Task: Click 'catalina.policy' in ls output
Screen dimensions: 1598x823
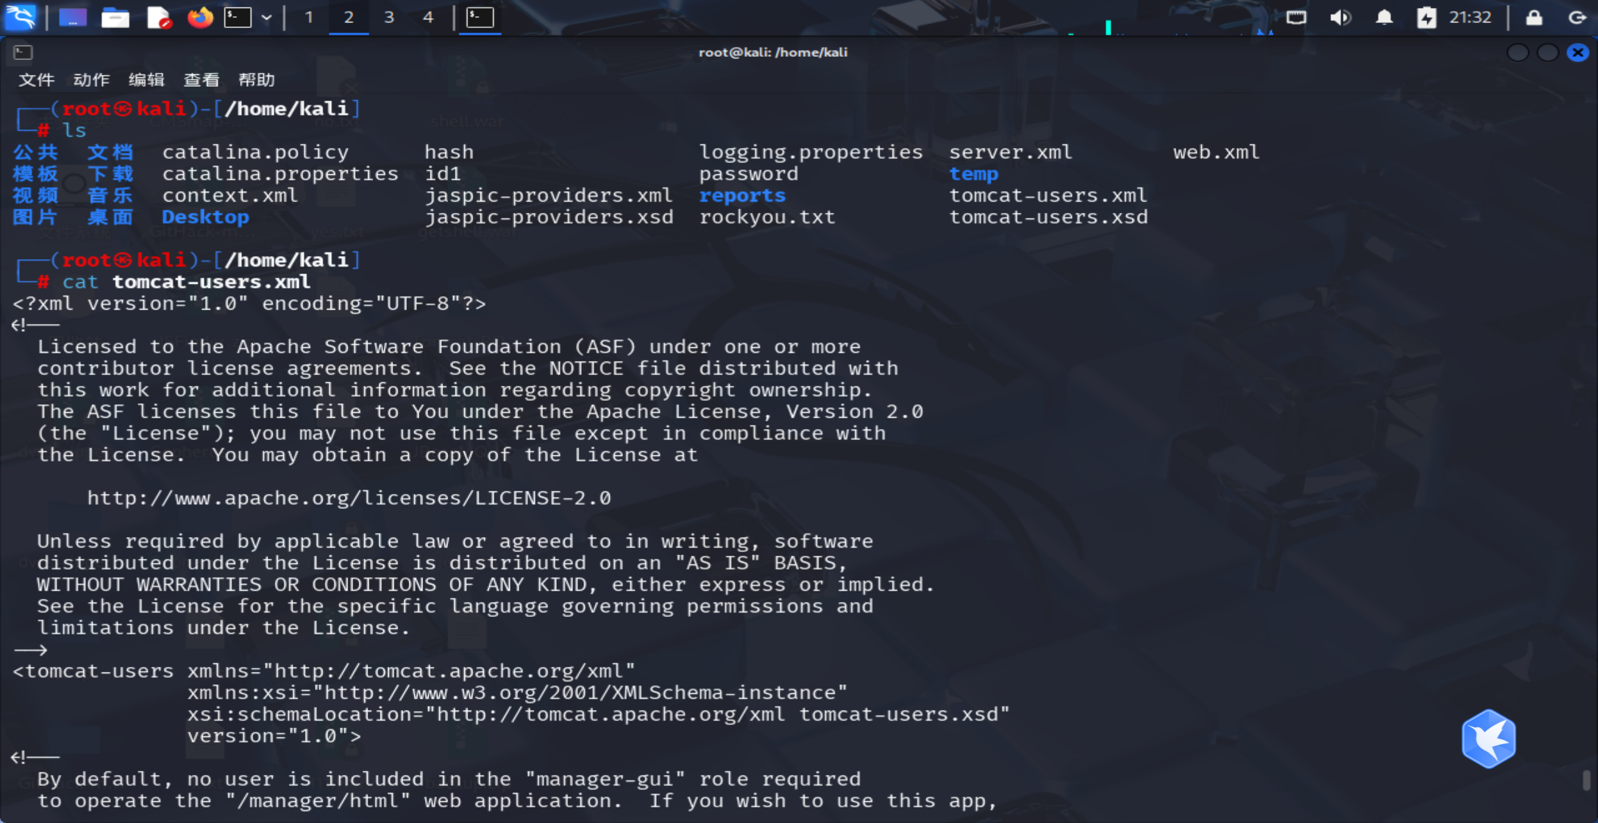Action: (x=256, y=152)
